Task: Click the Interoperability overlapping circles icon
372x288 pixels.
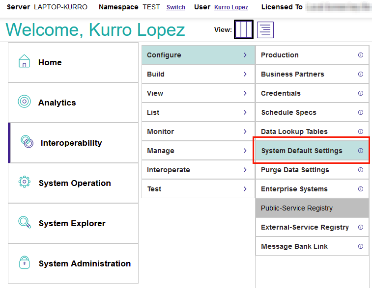Action: click(x=27, y=142)
